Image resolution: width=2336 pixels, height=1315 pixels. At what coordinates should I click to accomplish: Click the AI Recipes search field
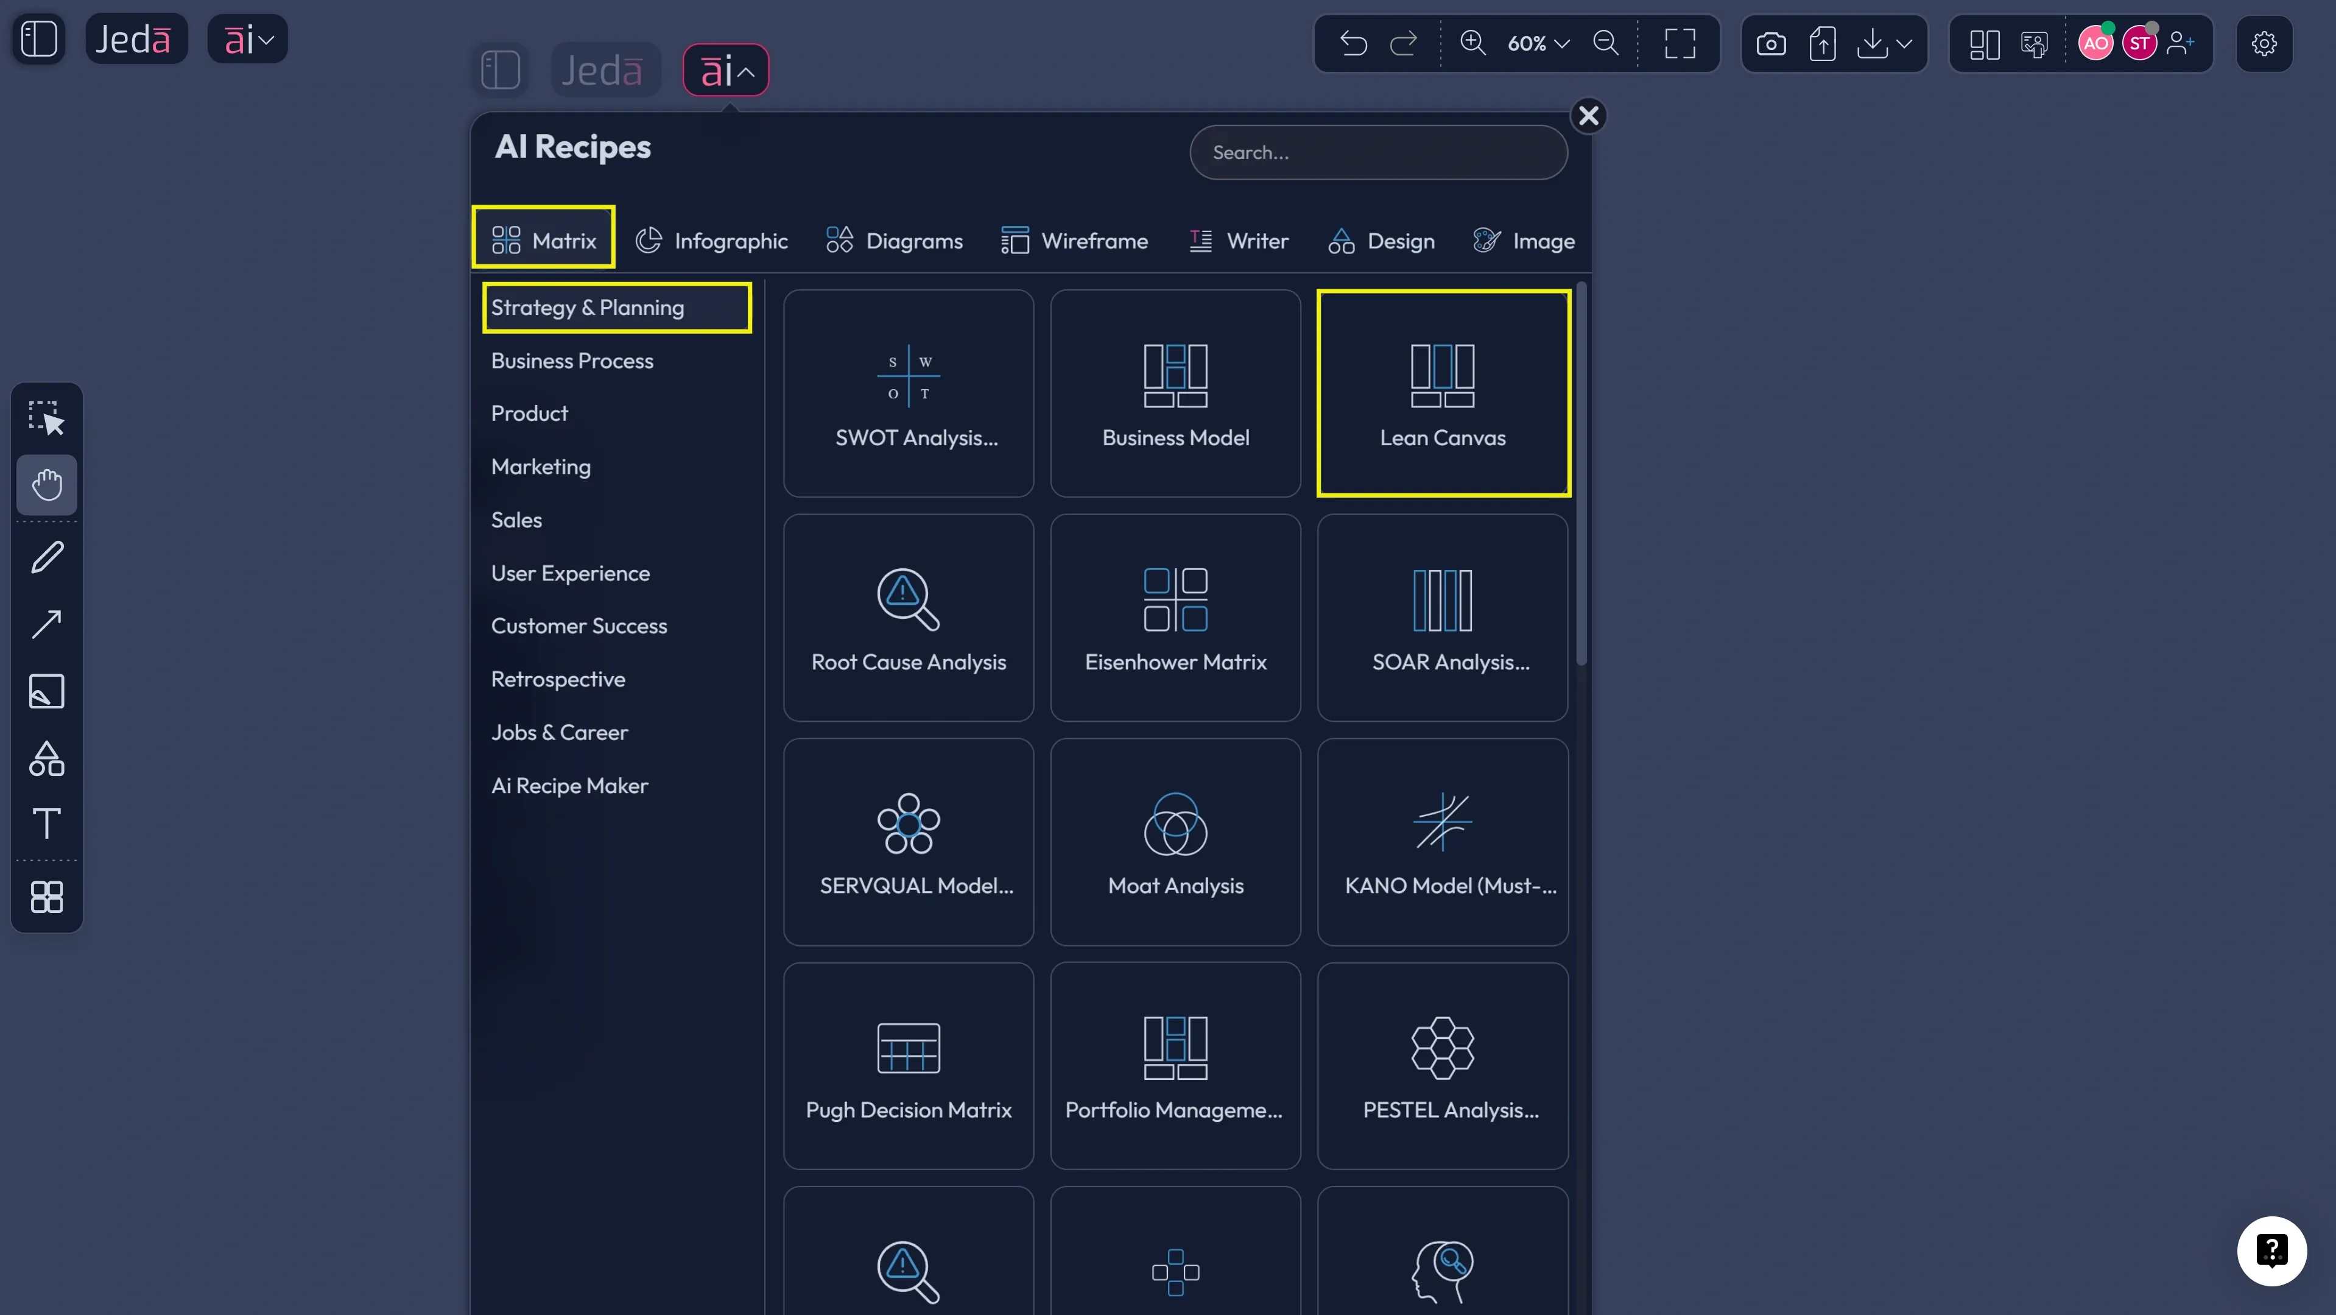(1377, 152)
